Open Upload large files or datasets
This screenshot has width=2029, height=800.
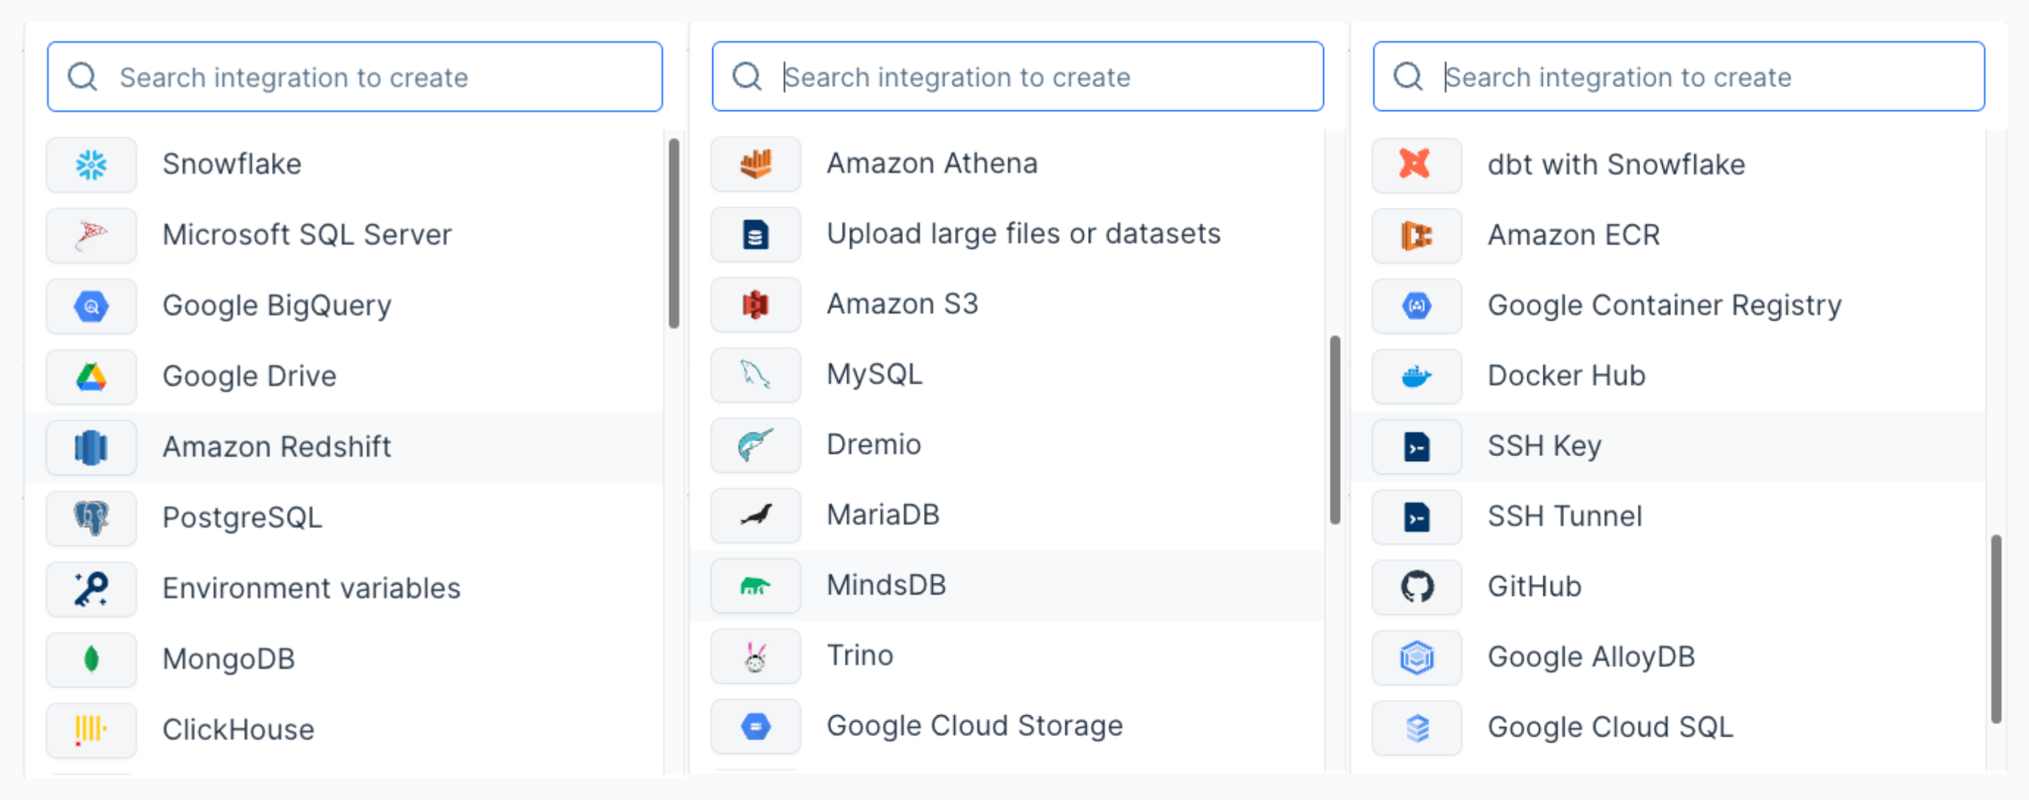1023,234
